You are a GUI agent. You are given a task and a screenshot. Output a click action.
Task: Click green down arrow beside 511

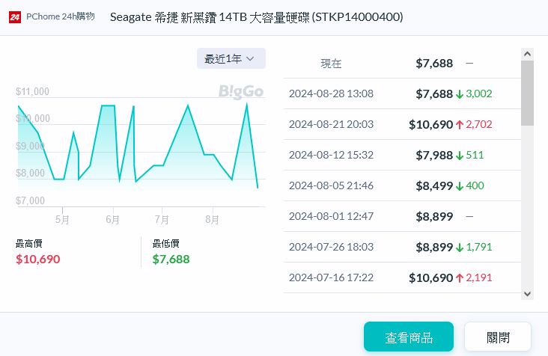(460, 156)
